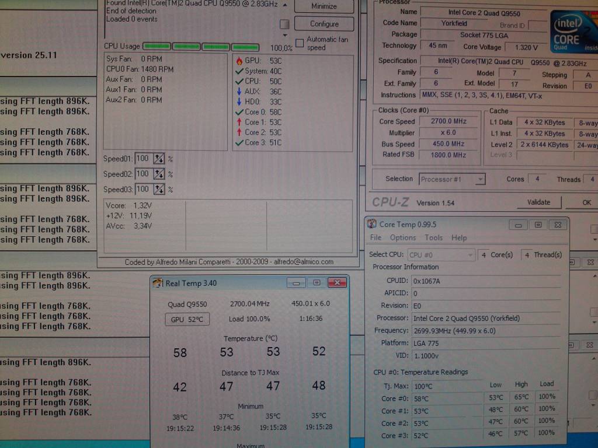Click the Core Temp CPUID value 0x1067A

pos(426,281)
